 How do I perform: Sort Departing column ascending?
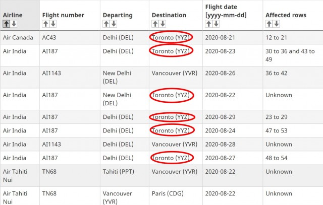(x=106, y=24)
